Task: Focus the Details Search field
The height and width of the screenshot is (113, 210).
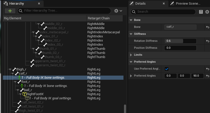Action: coord(163,12)
